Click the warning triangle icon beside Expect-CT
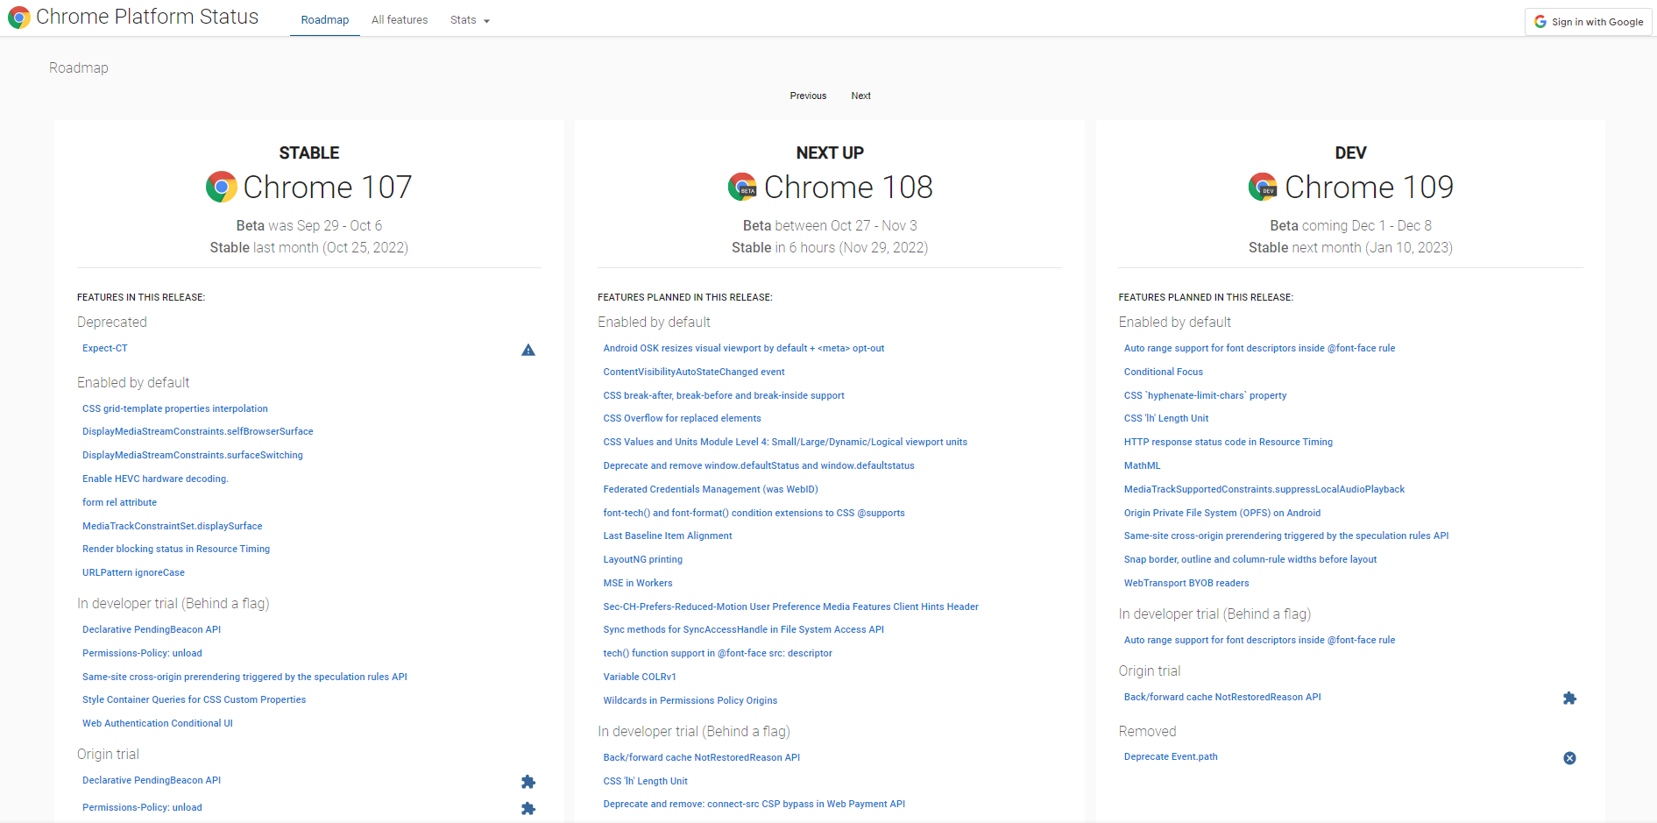 [528, 350]
